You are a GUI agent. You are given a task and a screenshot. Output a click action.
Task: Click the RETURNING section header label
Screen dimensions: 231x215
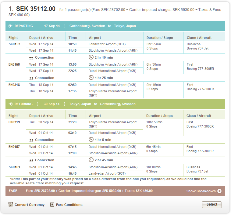point(23,104)
